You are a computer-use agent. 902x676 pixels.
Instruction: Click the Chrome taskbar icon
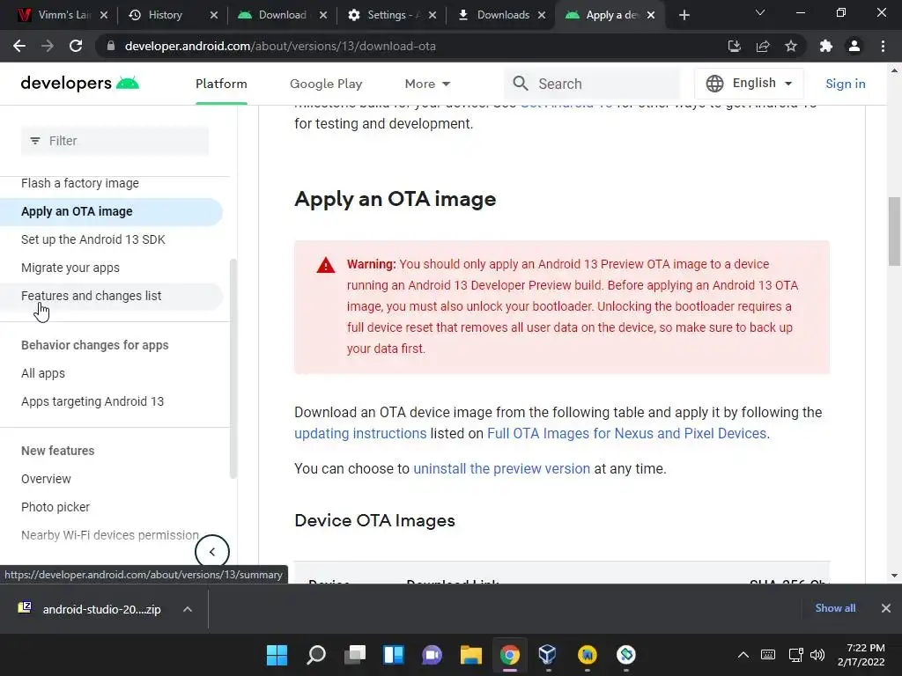pyautogui.click(x=510, y=655)
